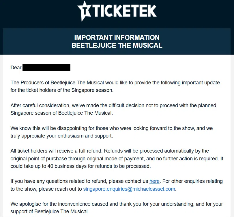Click the 'BEETLEJUICE THE MUSICAL' banner title

117,45
